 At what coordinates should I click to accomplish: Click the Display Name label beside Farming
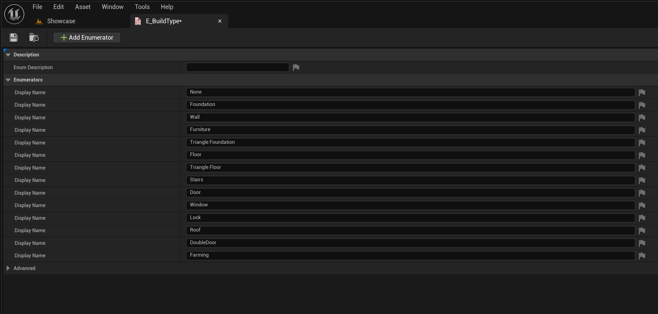(30, 255)
